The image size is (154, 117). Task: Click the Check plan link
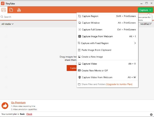click(29, 114)
